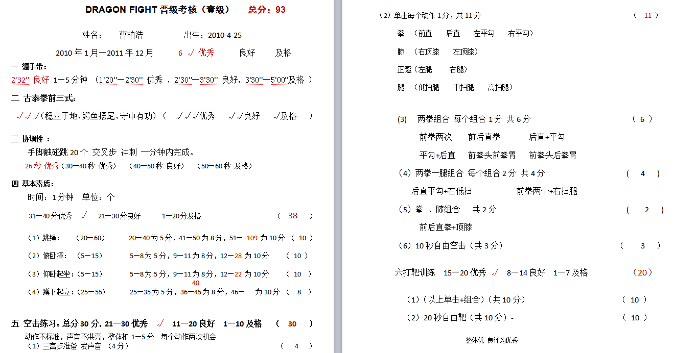
Task: Click the line '正蹬(左腿 右腿)'
Action: pyautogui.click(x=432, y=69)
